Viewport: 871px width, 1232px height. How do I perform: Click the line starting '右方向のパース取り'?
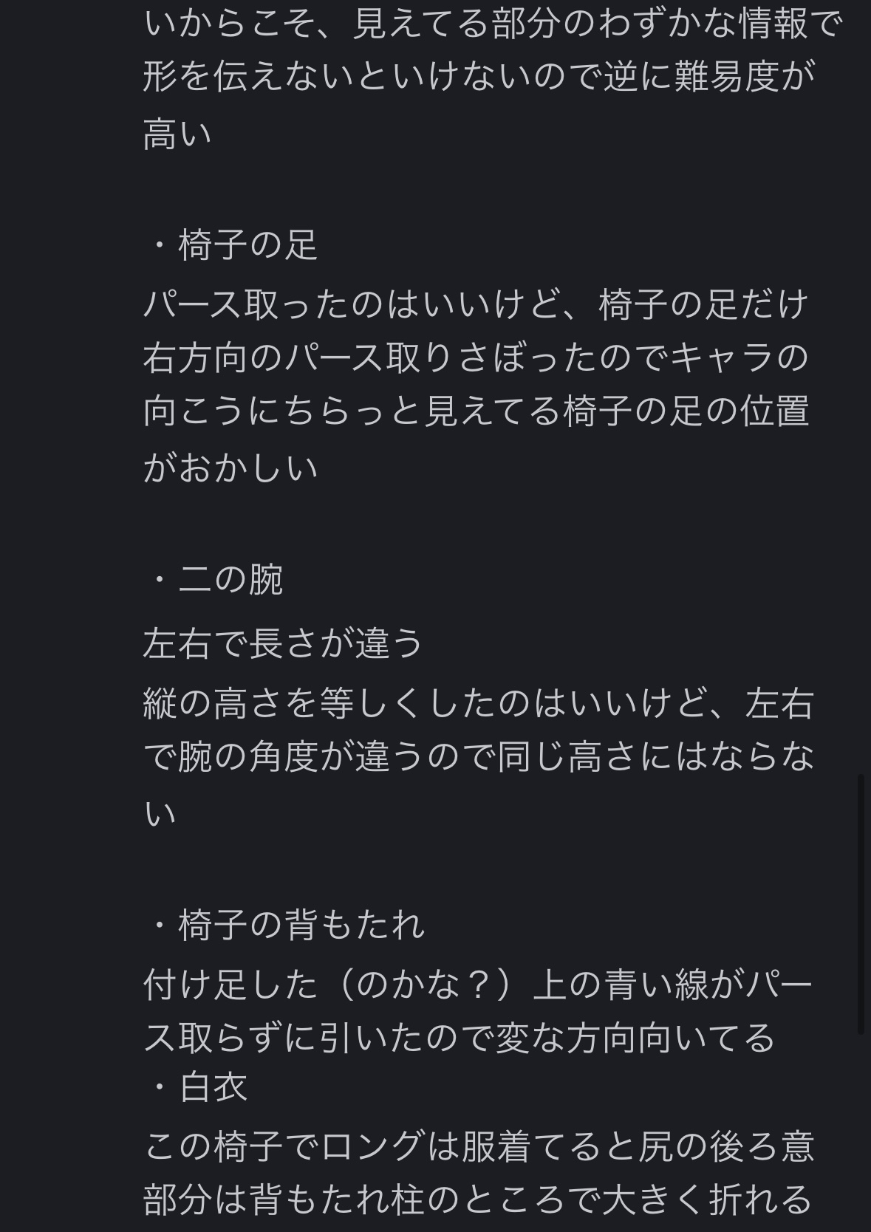(x=476, y=357)
